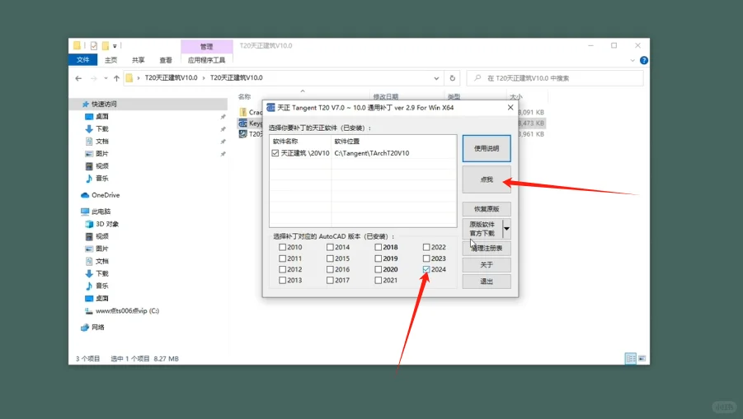Open the C: drive in sidebar
The width and height of the screenshot is (743, 419).
click(122, 310)
